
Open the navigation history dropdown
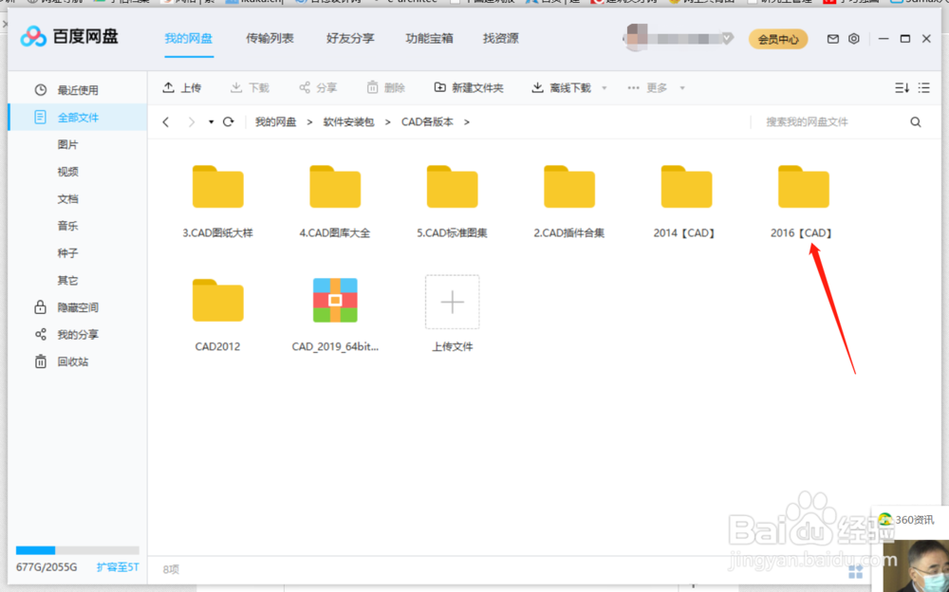click(x=211, y=121)
